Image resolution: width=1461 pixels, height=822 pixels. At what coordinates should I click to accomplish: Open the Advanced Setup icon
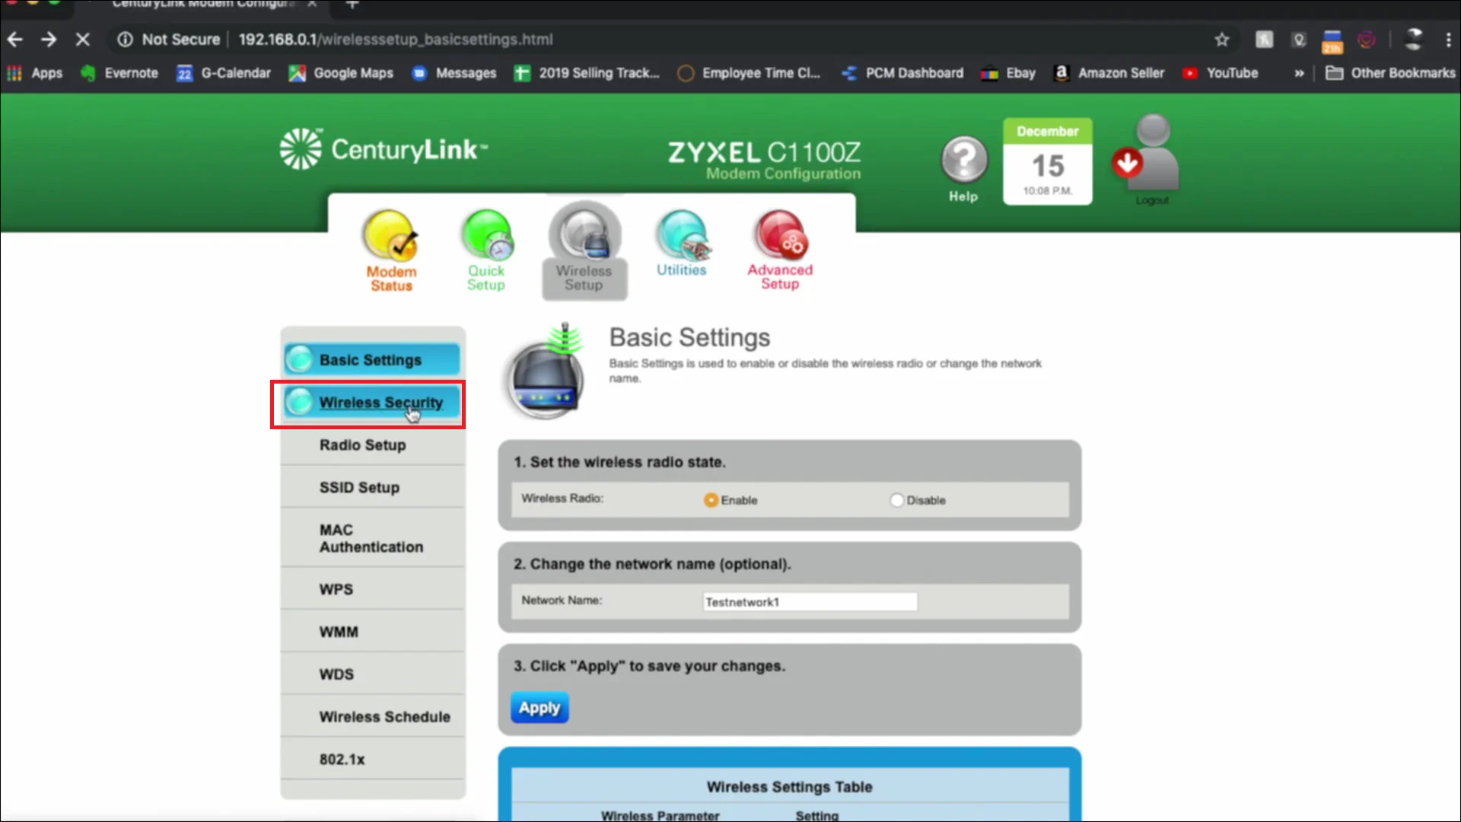[780, 236]
